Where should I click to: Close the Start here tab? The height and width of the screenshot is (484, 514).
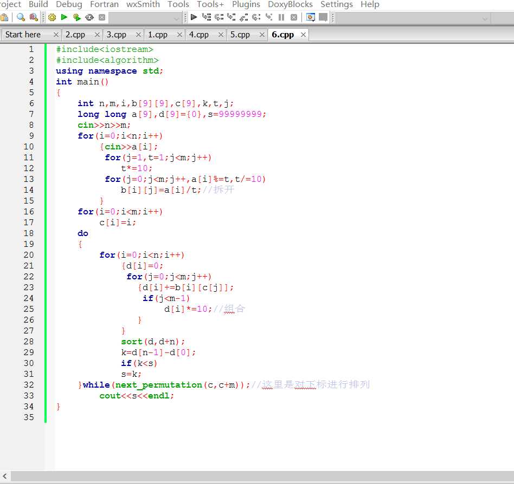56,35
